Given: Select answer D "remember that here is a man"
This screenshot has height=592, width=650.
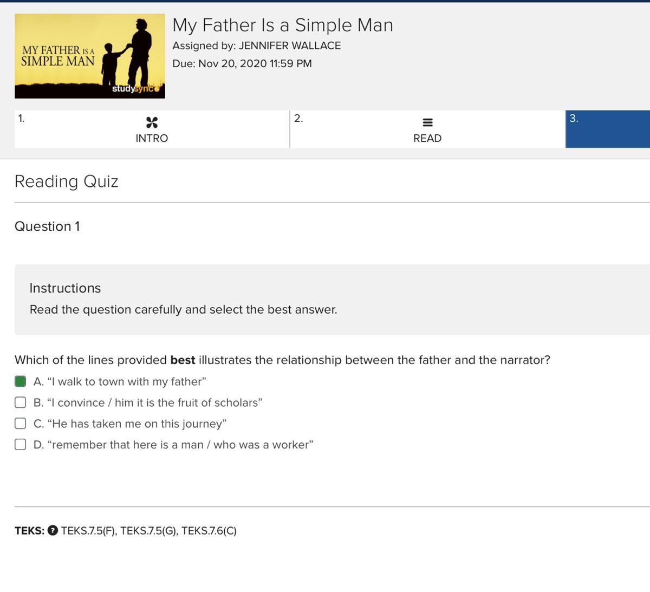Looking at the screenshot, I should [20, 445].
